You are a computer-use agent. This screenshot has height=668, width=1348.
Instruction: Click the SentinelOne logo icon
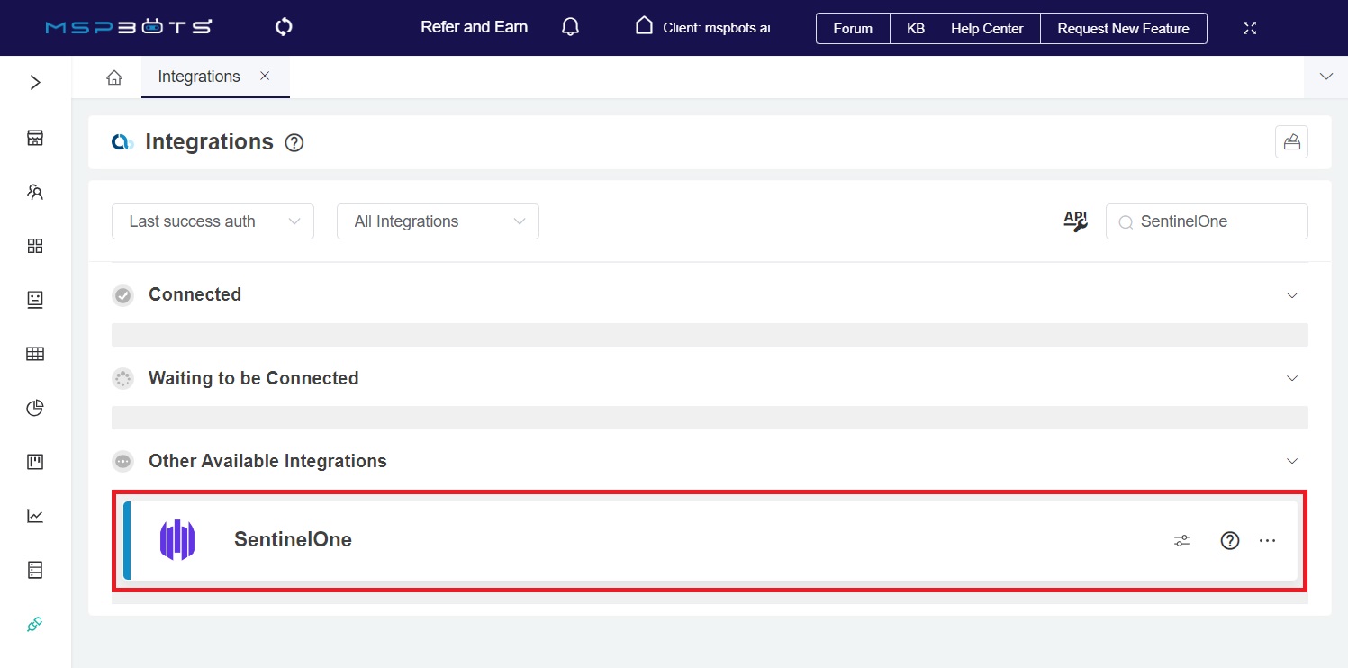tap(177, 540)
